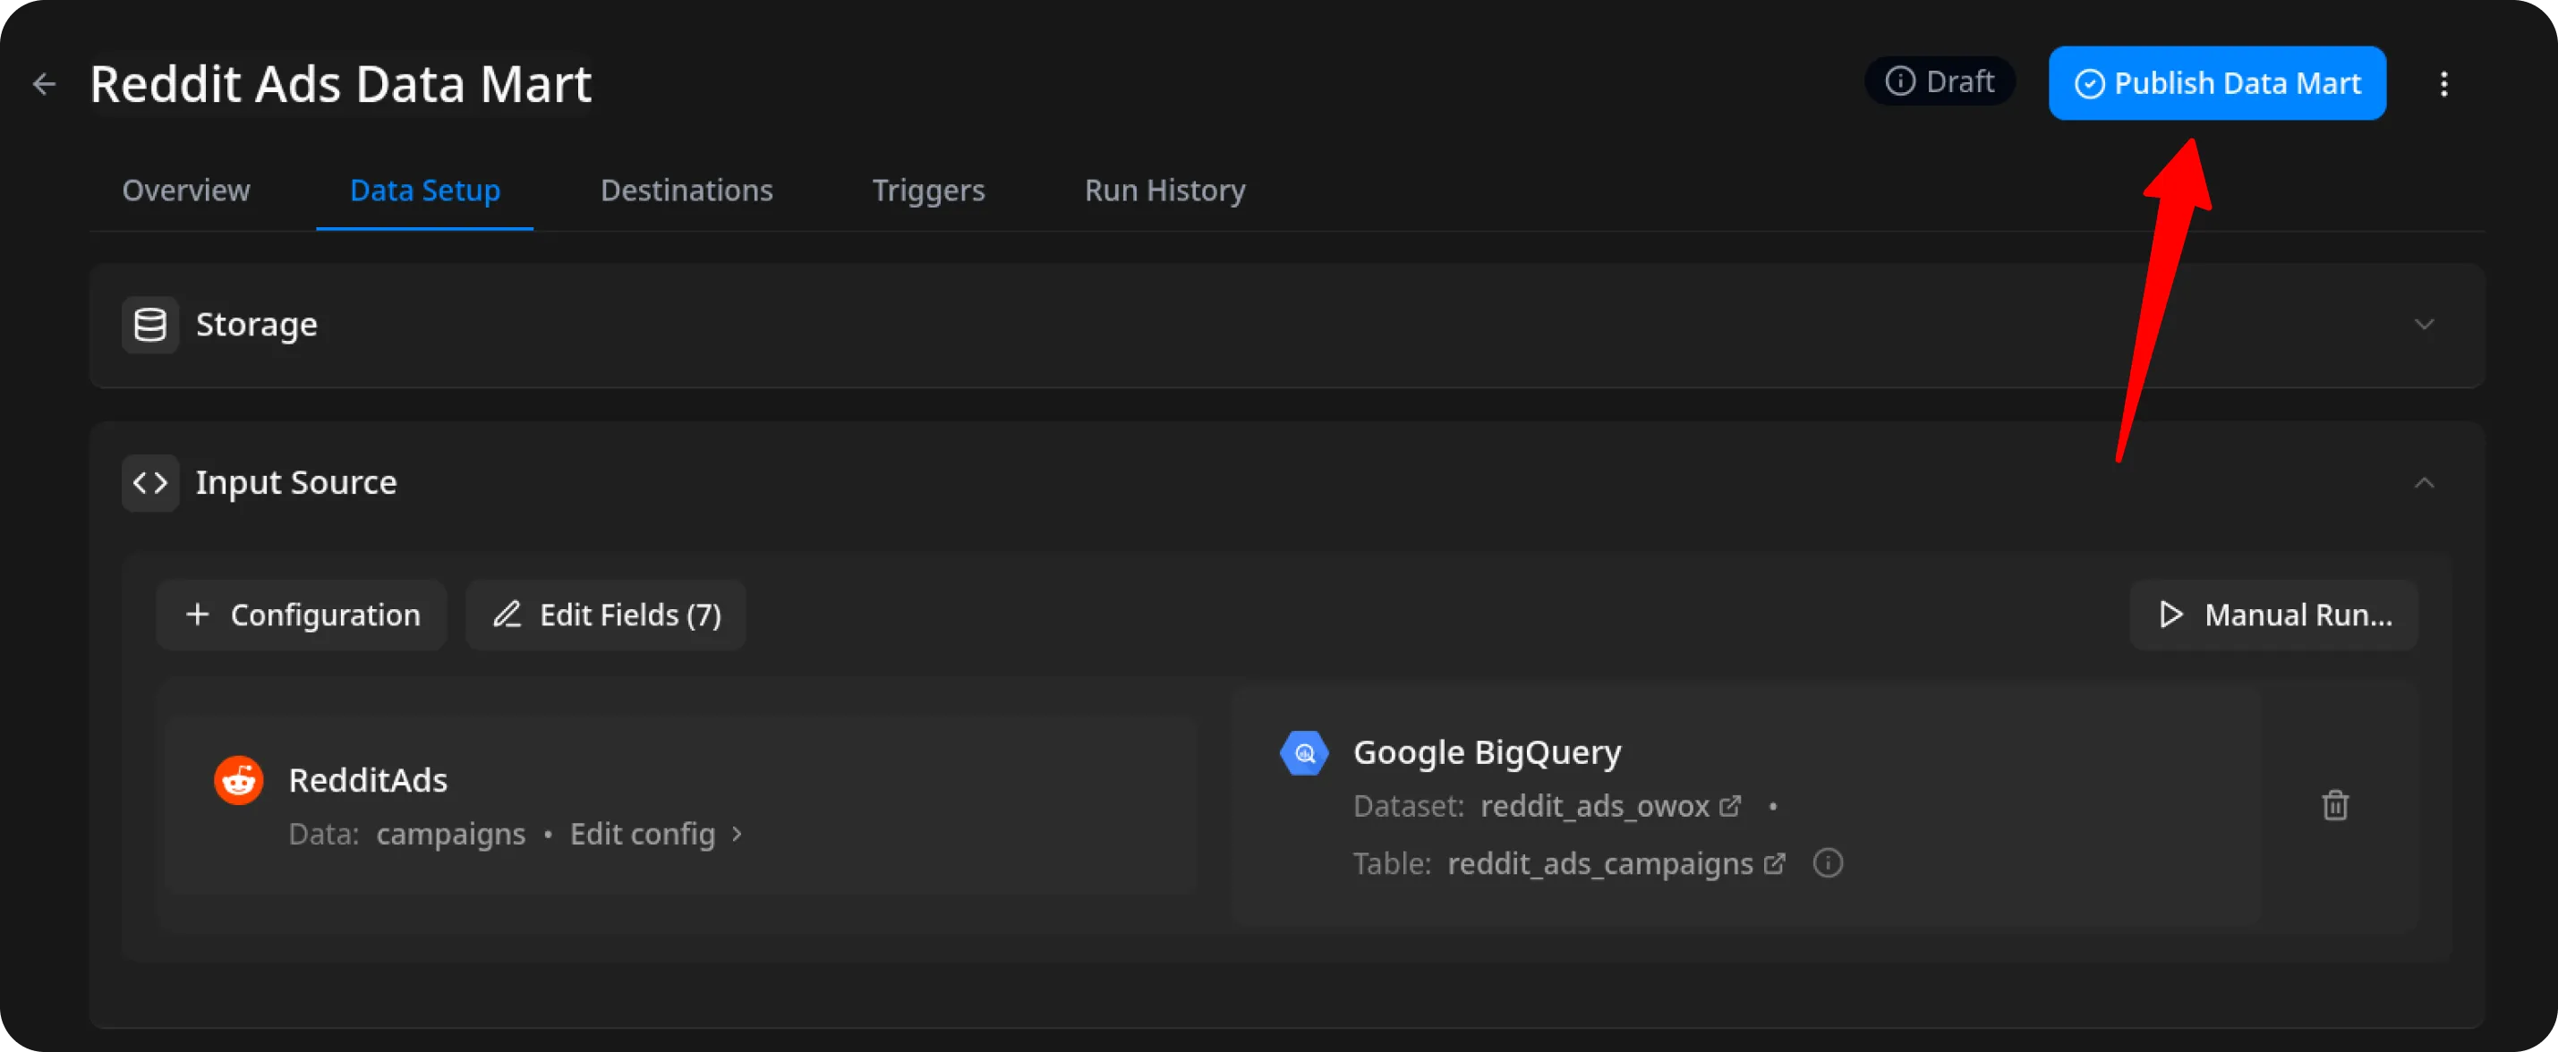Screen dimensions: 2558x1052
Task: Switch to the Overview tab
Action: coord(185,191)
